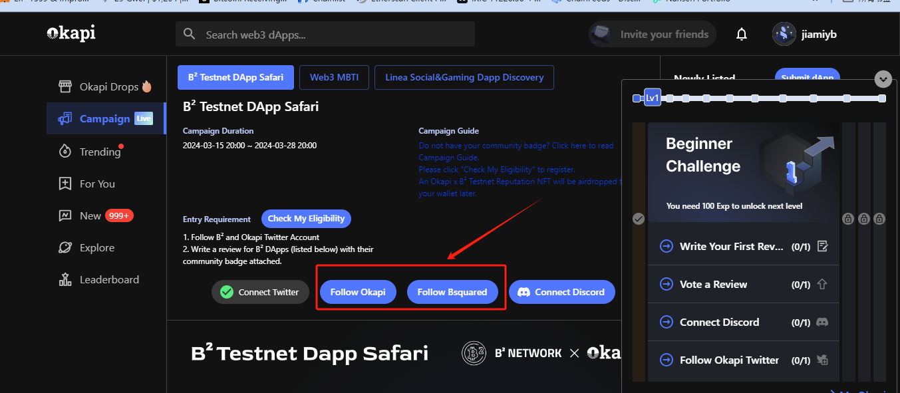
Task: Click the Follow Okapi button
Action: [x=358, y=292]
